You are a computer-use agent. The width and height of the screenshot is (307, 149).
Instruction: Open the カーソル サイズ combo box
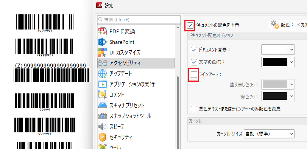click(269, 134)
